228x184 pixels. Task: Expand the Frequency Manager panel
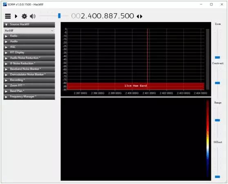29,97
